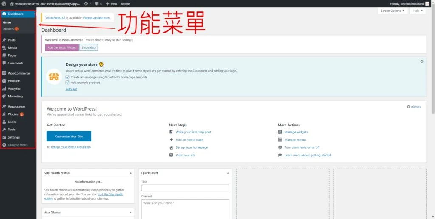Click the storefront icon in Design your store

[54, 77]
